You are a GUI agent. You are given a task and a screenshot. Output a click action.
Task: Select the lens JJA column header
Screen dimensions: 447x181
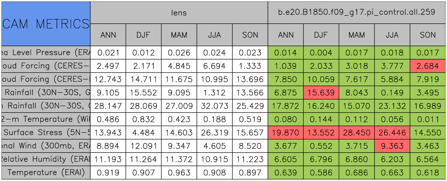[x=214, y=35]
